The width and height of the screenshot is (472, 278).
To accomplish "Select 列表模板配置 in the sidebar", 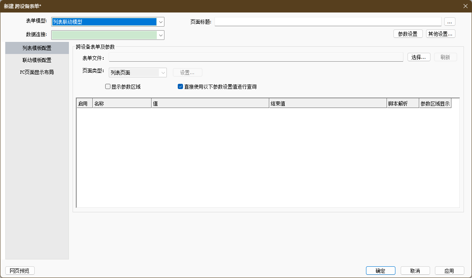I will tap(37, 48).
